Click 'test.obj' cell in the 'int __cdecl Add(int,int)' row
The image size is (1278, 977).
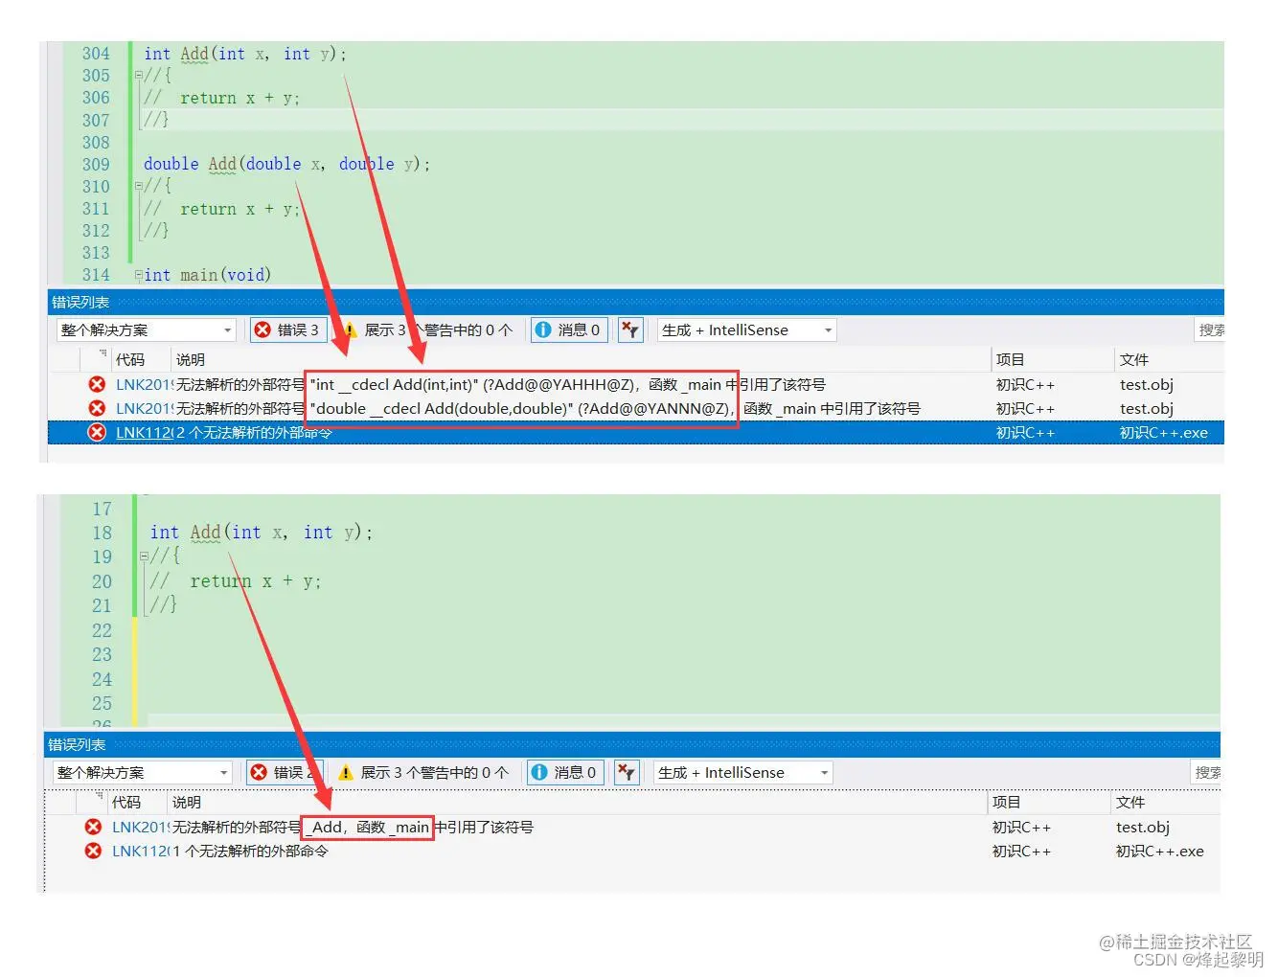(1146, 384)
